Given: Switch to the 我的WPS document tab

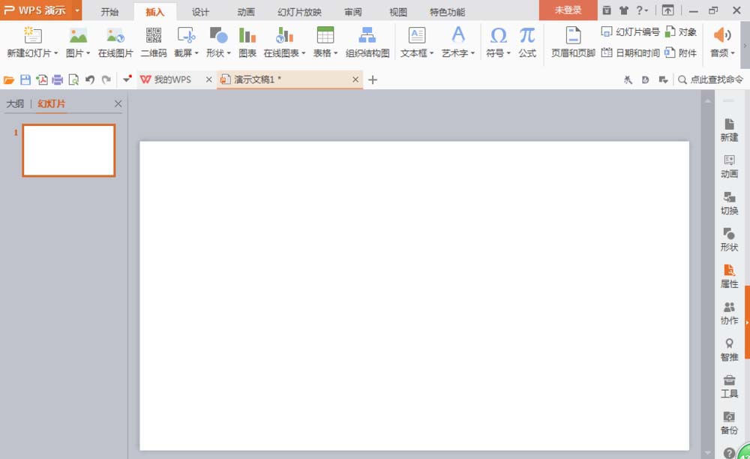Looking at the screenshot, I should (172, 79).
